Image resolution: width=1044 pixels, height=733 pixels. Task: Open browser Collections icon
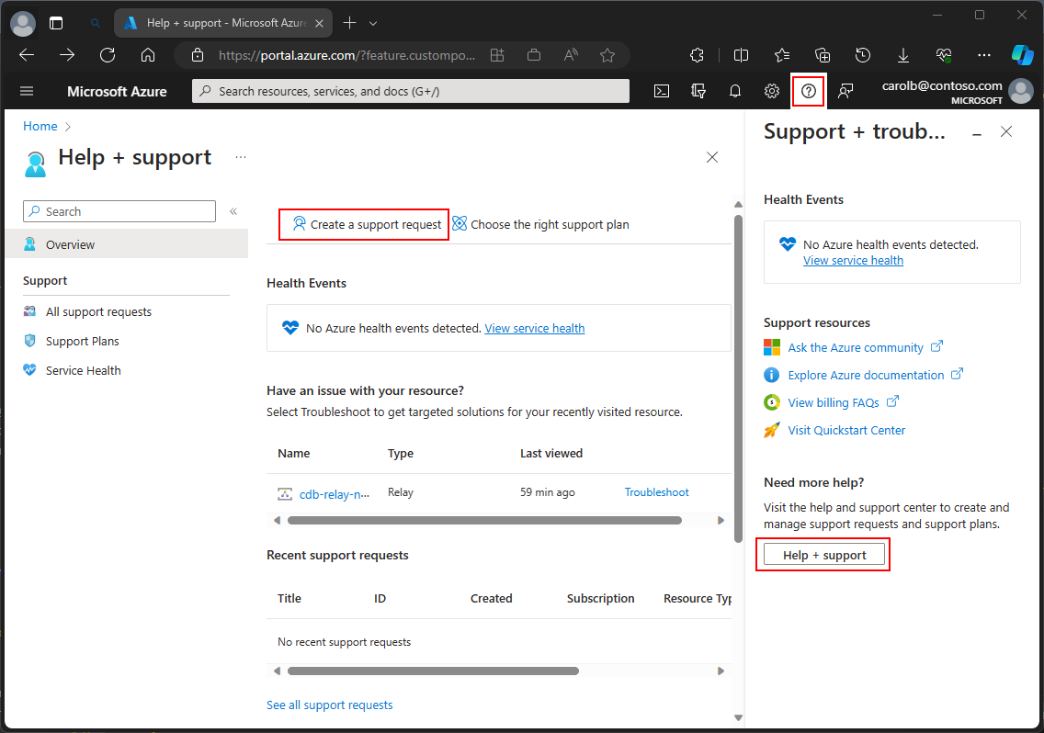823,55
